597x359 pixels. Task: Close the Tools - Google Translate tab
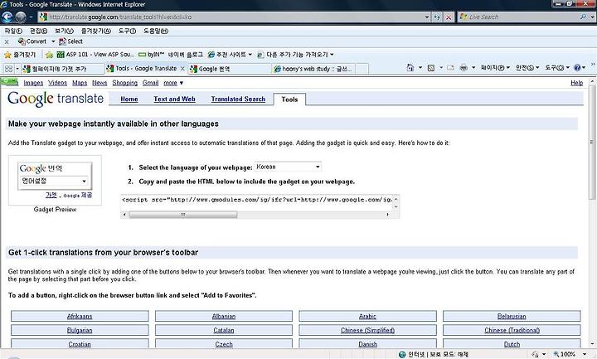(x=182, y=69)
